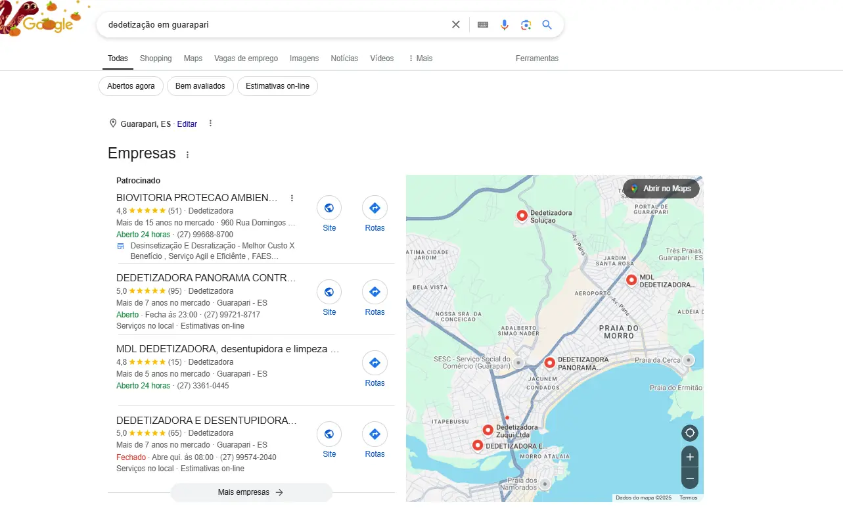Click phone number (27) 99574-2040
843x510 pixels.
click(248, 457)
